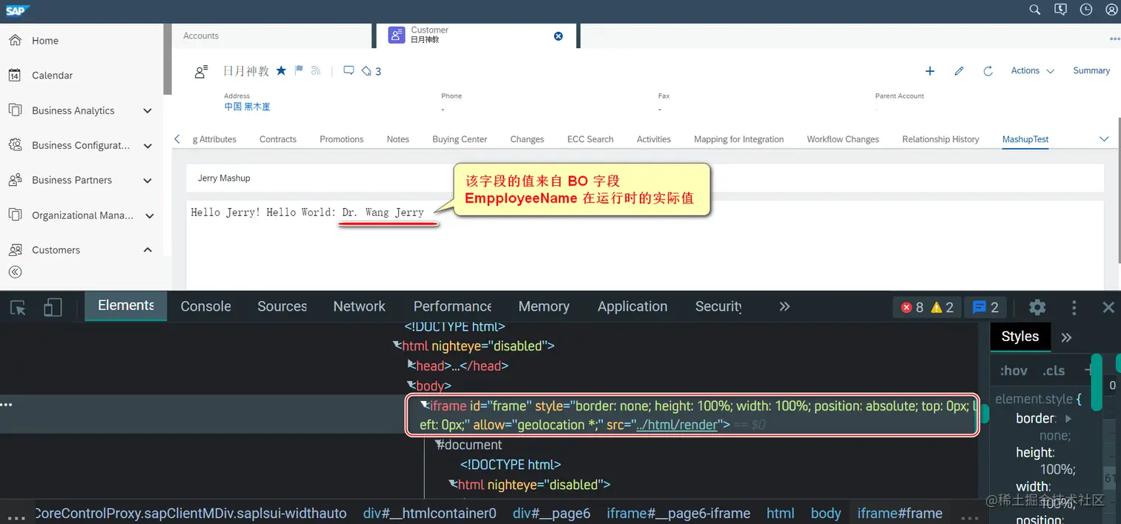Click the Calendar icon in sidebar

15,75
